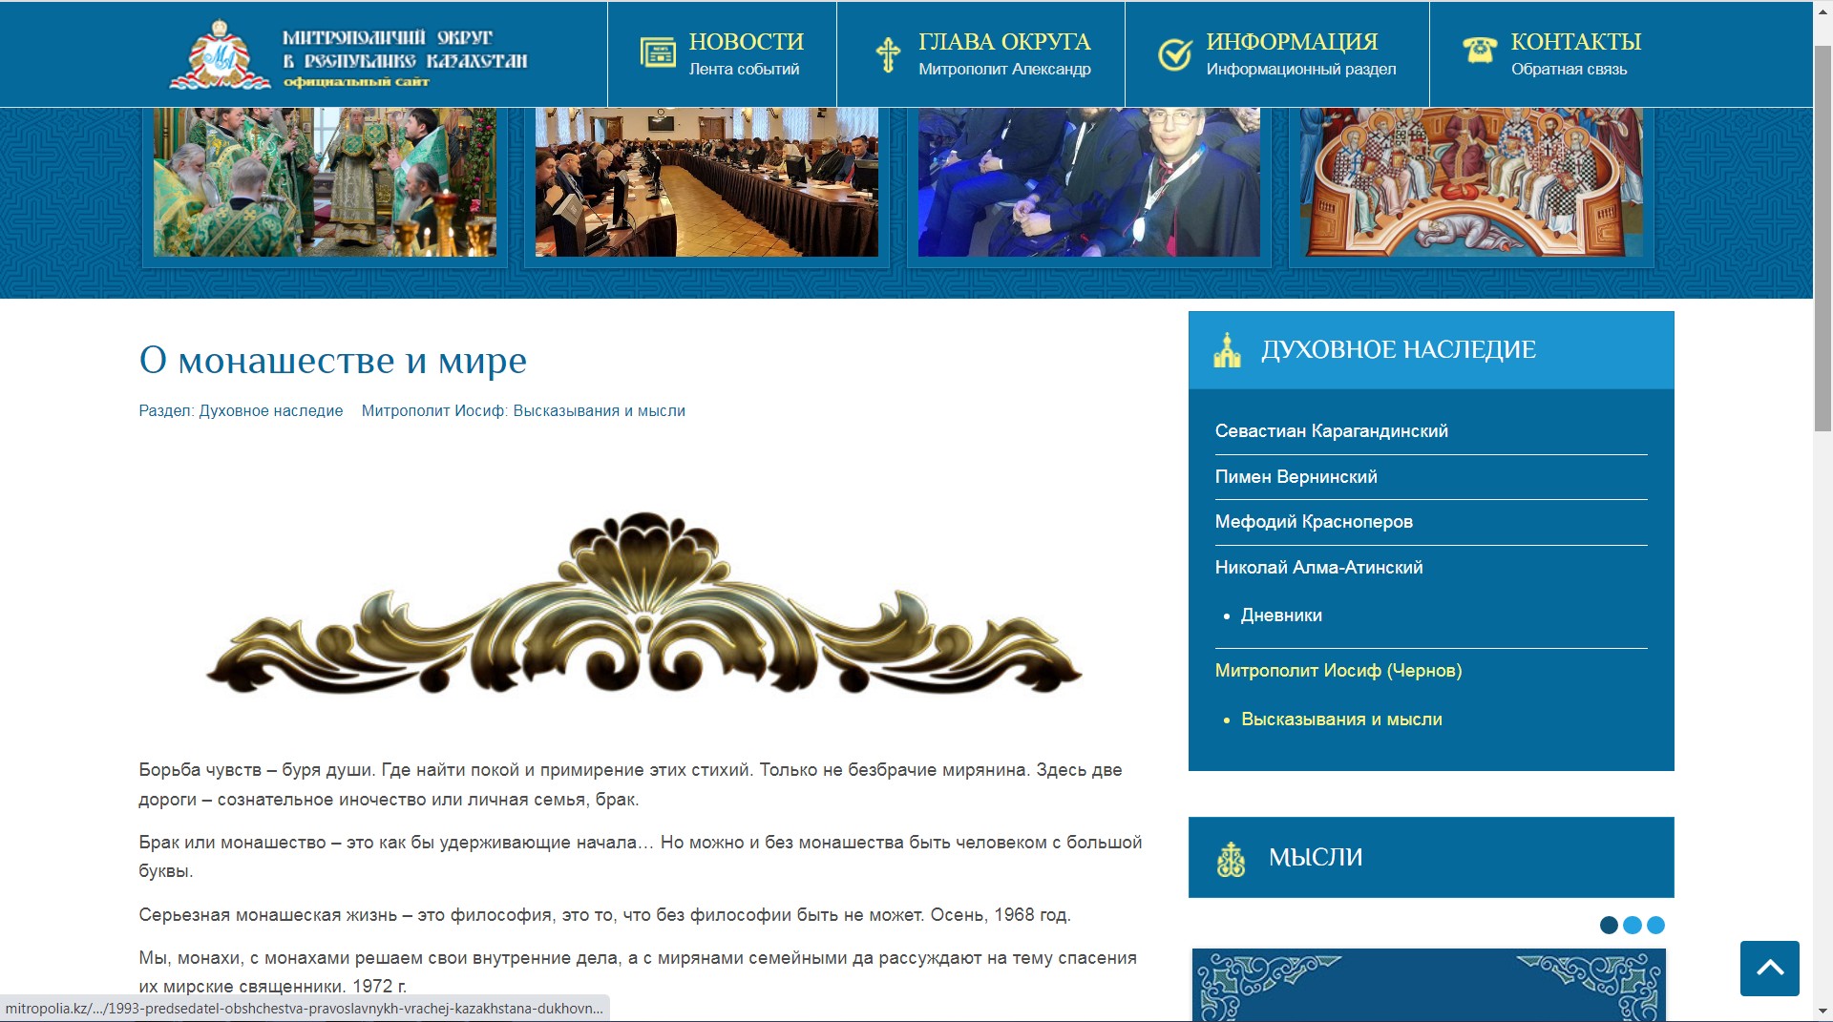Click Митрополит Иосиф: Высказывания и мысли breadcrumb
This screenshot has width=1833, height=1022.
click(523, 411)
